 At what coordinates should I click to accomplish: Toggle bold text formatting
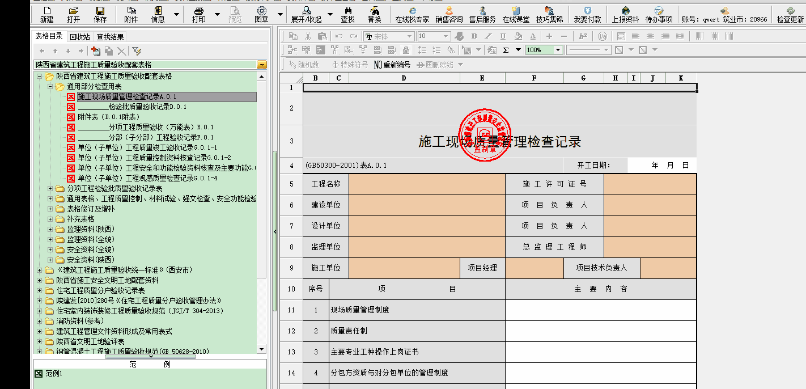(474, 36)
